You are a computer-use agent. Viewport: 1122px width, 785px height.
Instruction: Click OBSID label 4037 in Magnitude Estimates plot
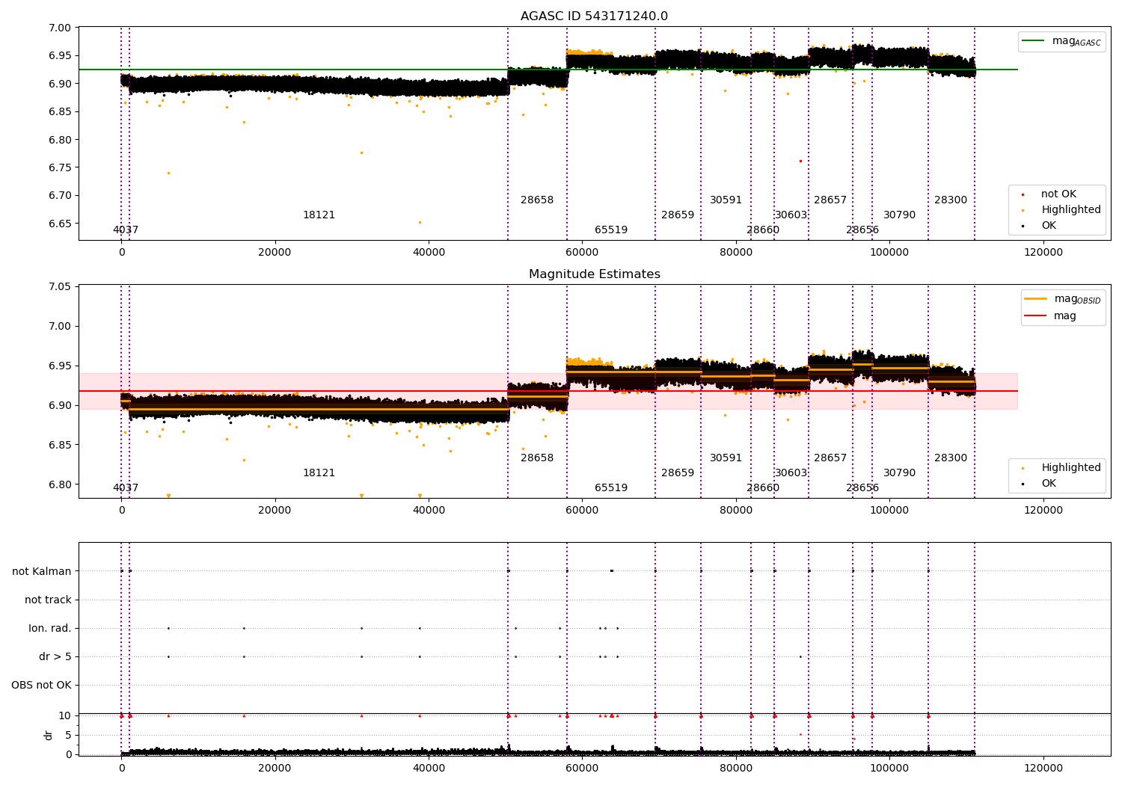coord(126,488)
